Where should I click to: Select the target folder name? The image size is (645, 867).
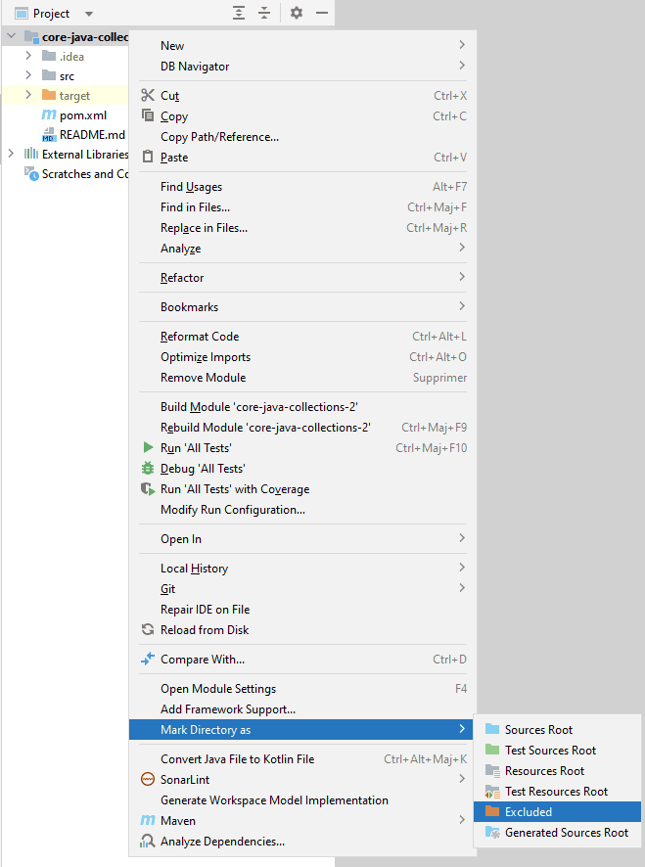tap(74, 96)
